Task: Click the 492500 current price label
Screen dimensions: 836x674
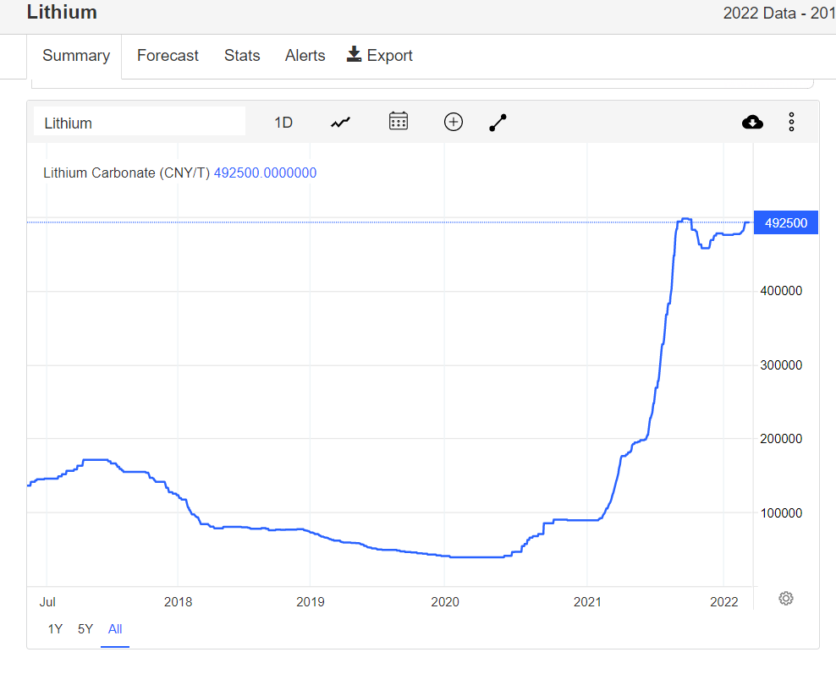Action: click(x=785, y=222)
